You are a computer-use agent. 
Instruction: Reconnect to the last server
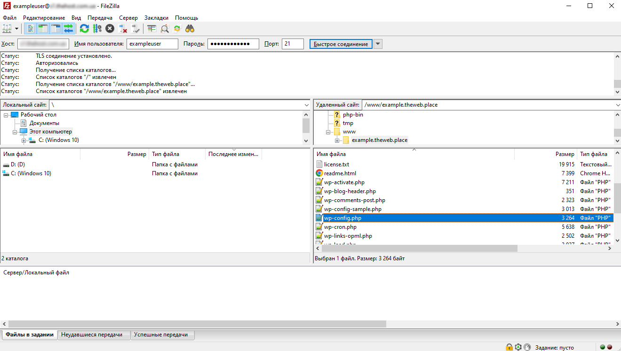click(136, 29)
